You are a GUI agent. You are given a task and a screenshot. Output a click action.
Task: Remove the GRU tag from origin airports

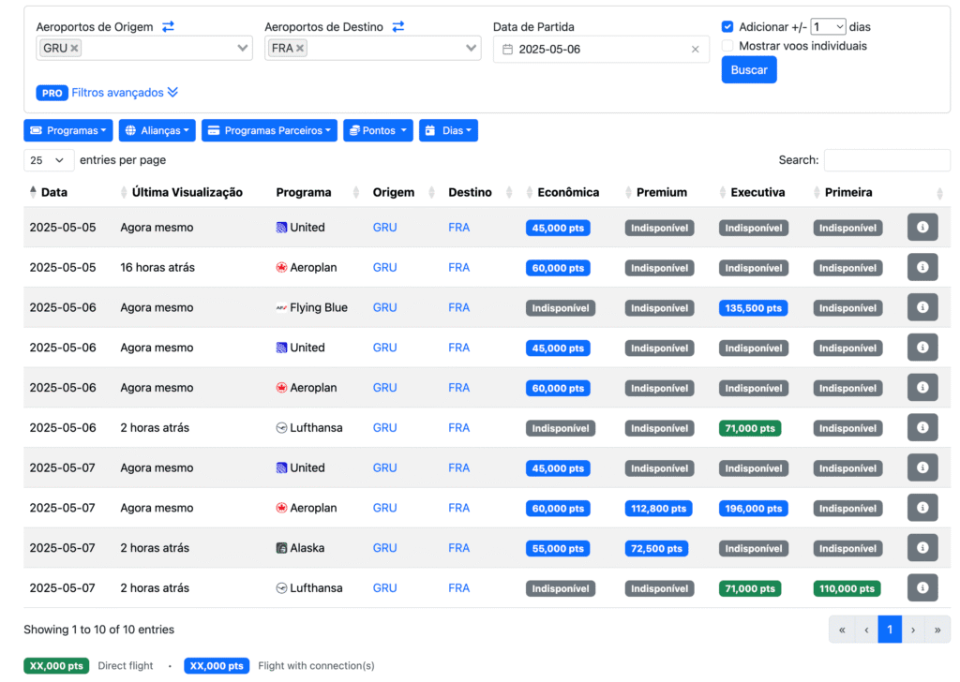tap(74, 48)
